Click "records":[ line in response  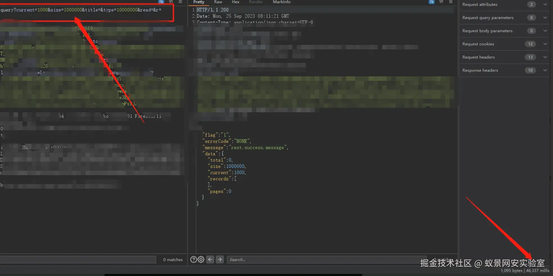click(222, 179)
